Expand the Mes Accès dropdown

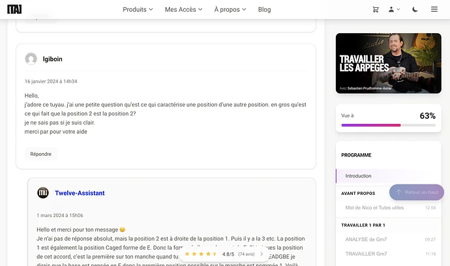click(x=183, y=10)
